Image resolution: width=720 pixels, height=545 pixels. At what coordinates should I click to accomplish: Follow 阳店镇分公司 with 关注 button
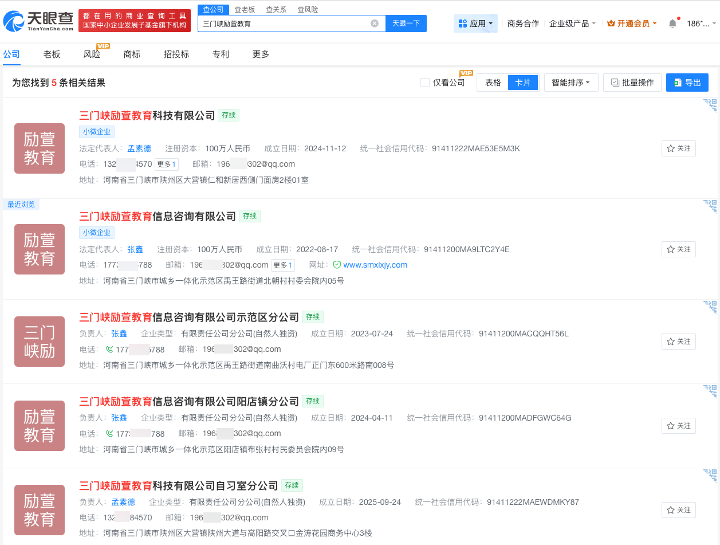coord(679,426)
